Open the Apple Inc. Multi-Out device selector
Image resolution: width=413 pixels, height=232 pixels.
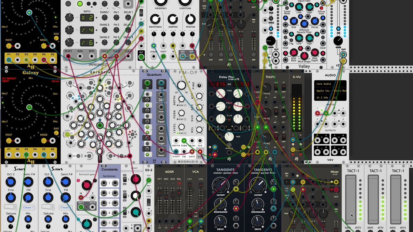(x=330, y=91)
